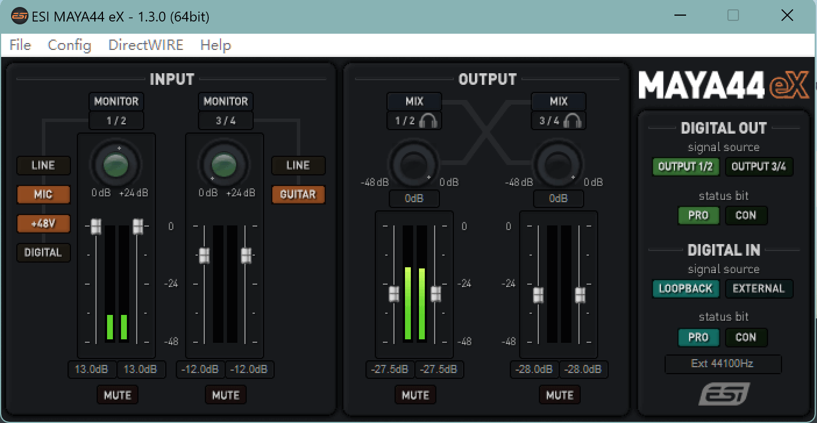Toggle MONITOR for input 3/4
This screenshot has height=423, width=817.
tap(226, 101)
